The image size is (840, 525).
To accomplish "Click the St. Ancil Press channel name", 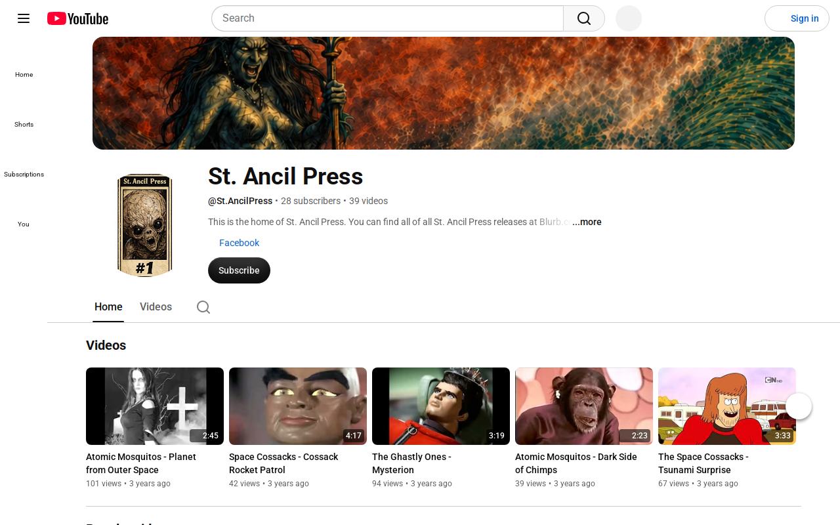I will pos(285,177).
